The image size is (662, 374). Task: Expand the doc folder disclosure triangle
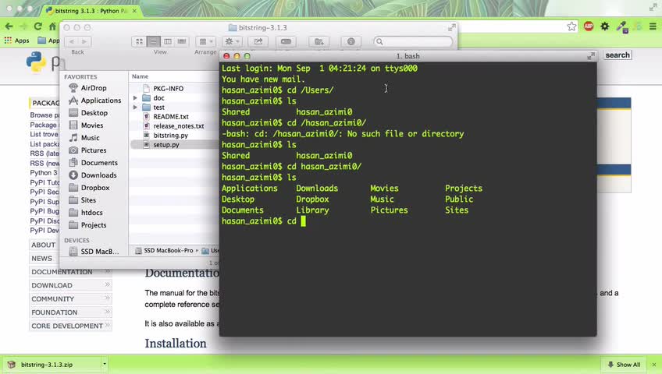pos(135,97)
